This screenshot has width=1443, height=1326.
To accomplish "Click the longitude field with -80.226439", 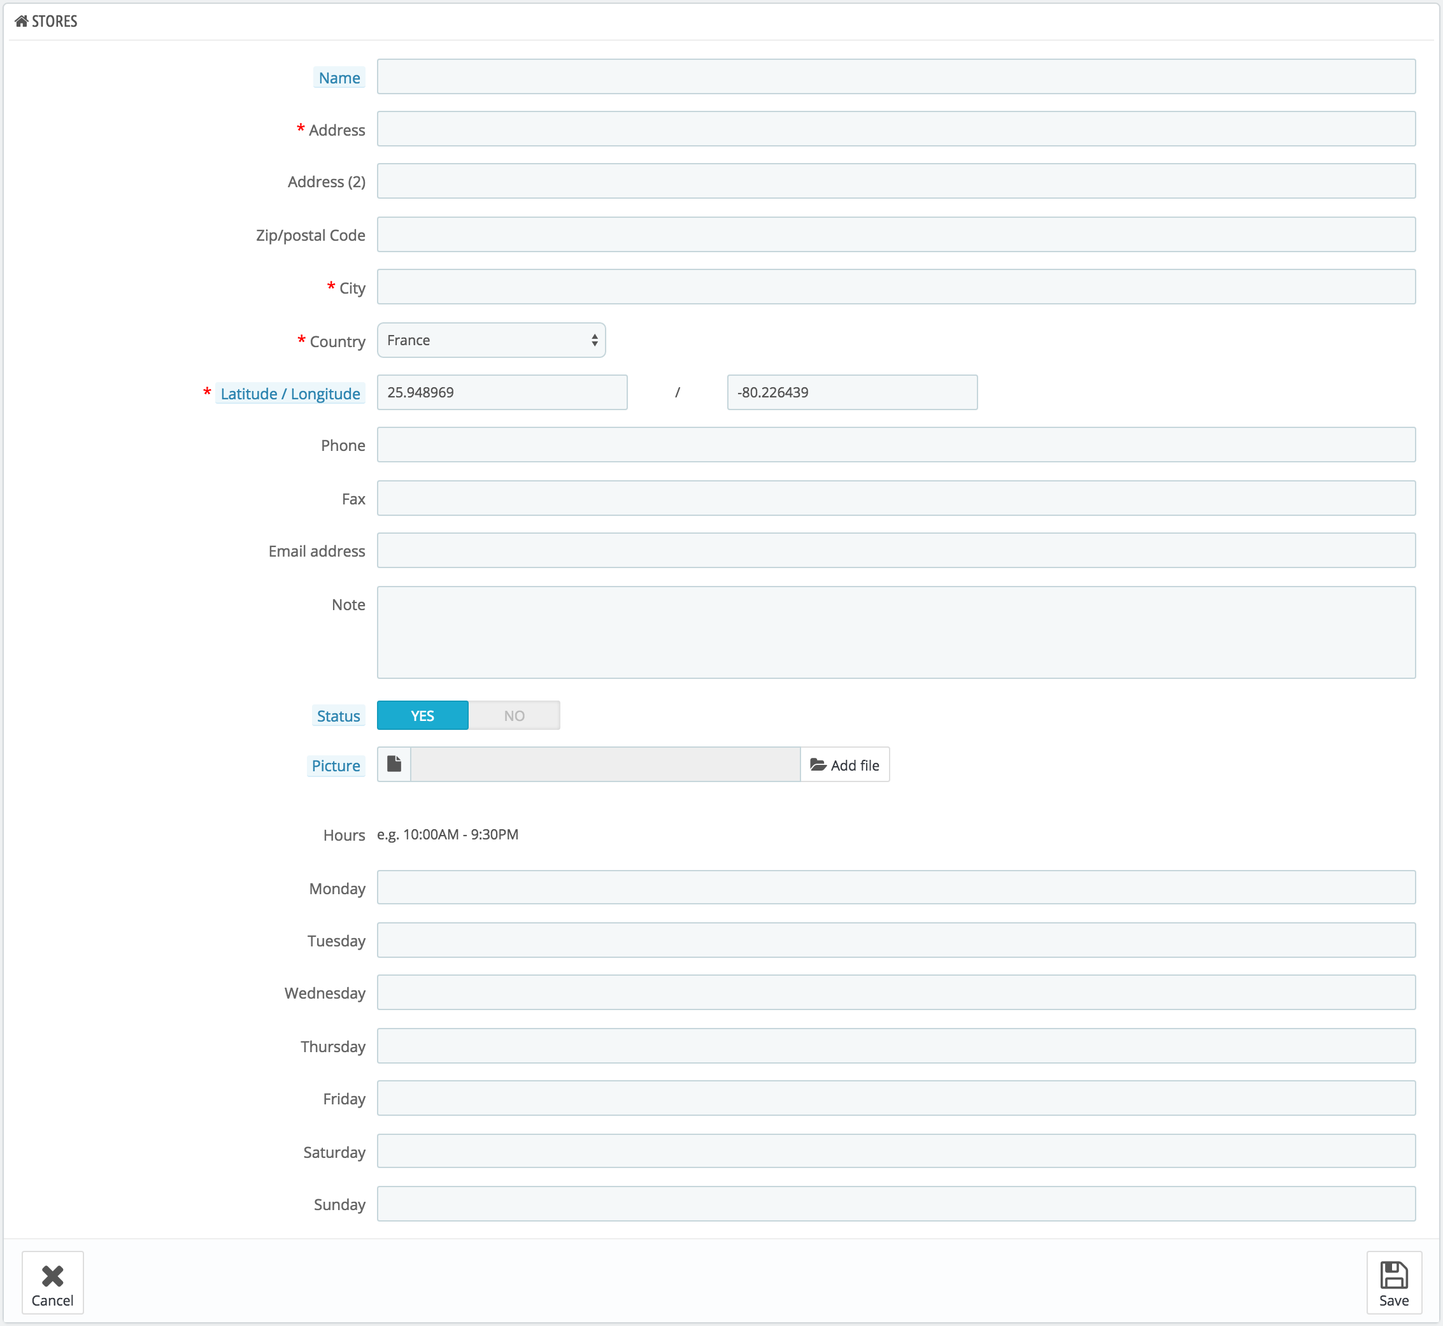I will tap(852, 392).
